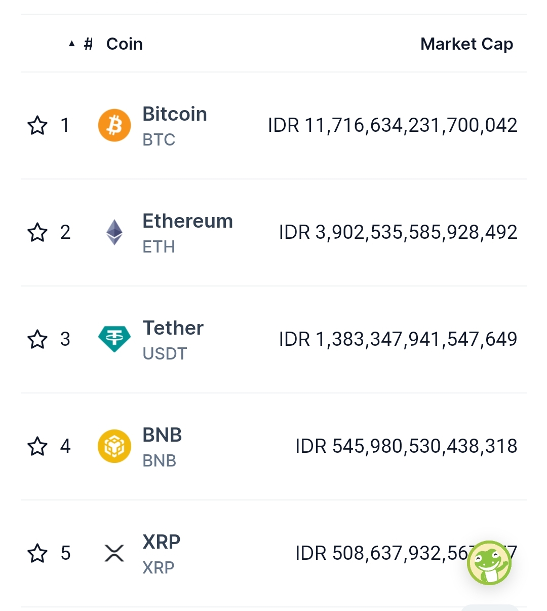Toggle the XRP favorite star
The height and width of the screenshot is (611, 547).
[x=37, y=553]
